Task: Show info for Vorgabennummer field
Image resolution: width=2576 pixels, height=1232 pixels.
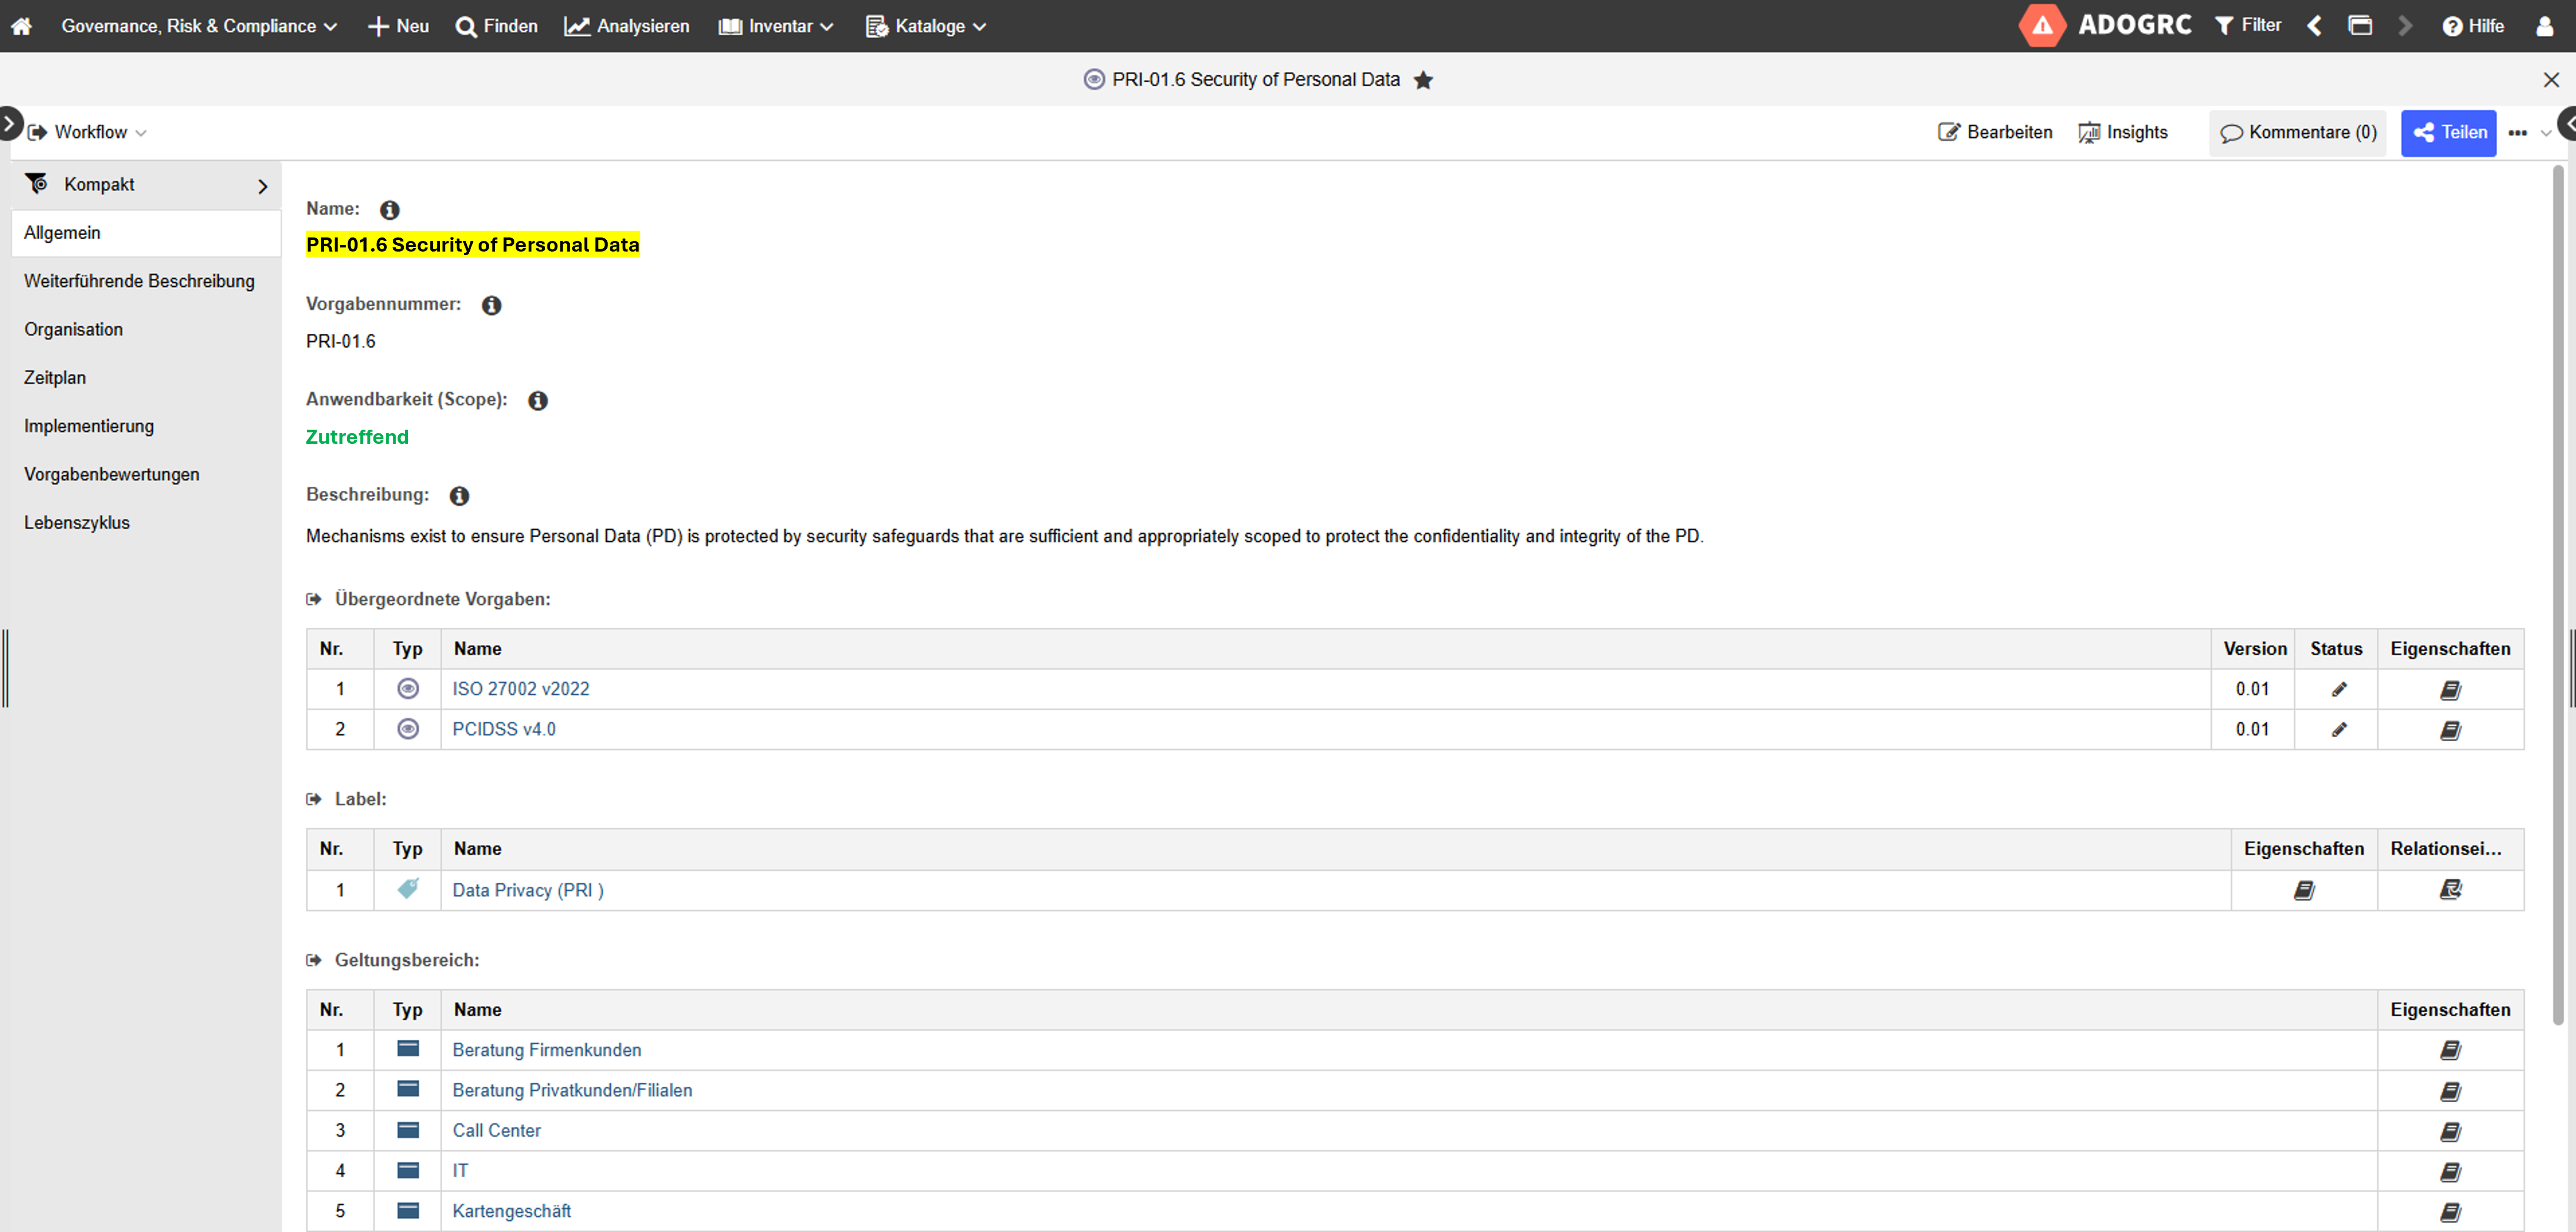Action: click(x=491, y=305)
